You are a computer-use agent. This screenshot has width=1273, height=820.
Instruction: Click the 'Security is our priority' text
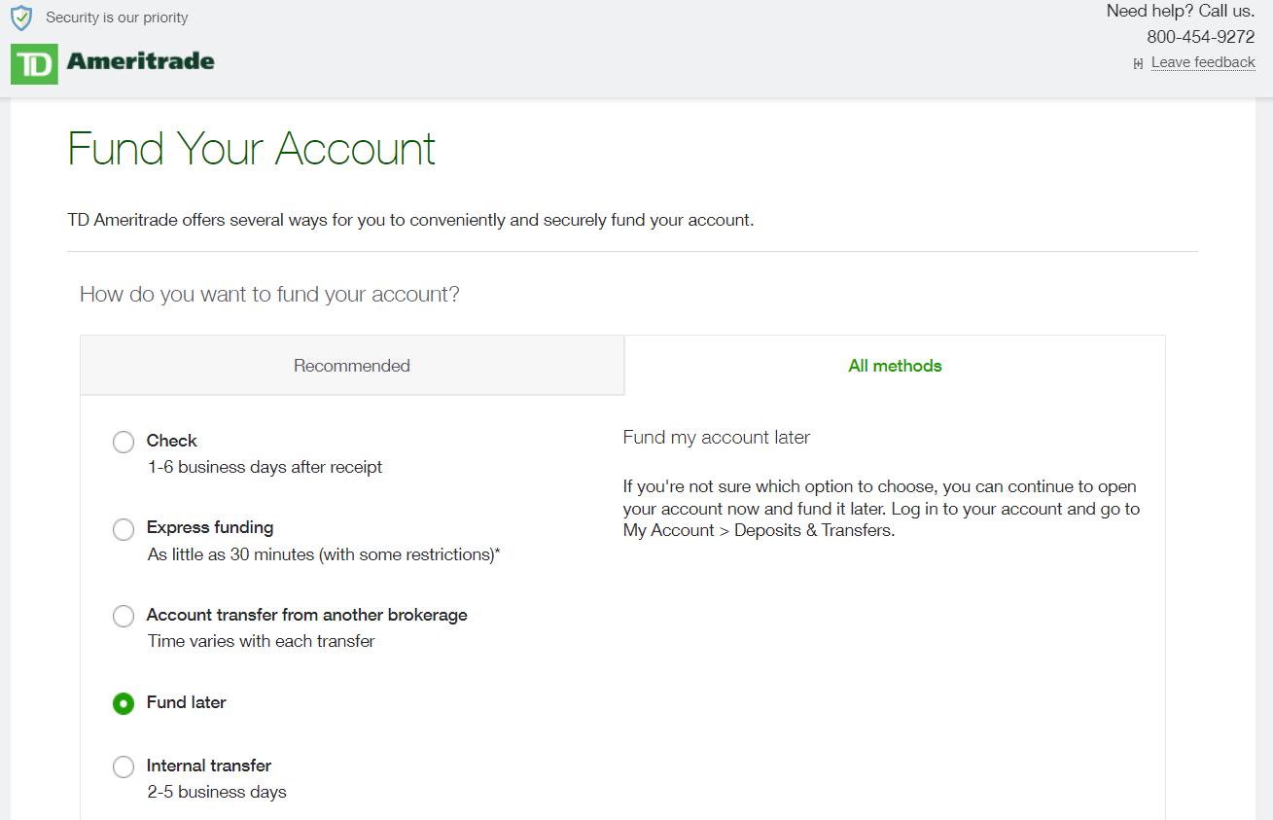coord(117,18)
